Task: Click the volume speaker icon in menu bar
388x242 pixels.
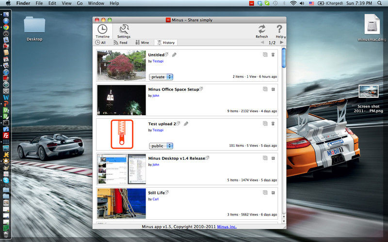Action: [x=302, y=3]
